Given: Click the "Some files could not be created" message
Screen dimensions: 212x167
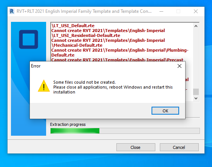Looking at the screenshot, I should pos(84,82).
